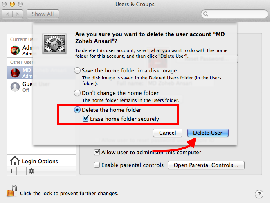Select the Guest User avatar

[15, 86]
